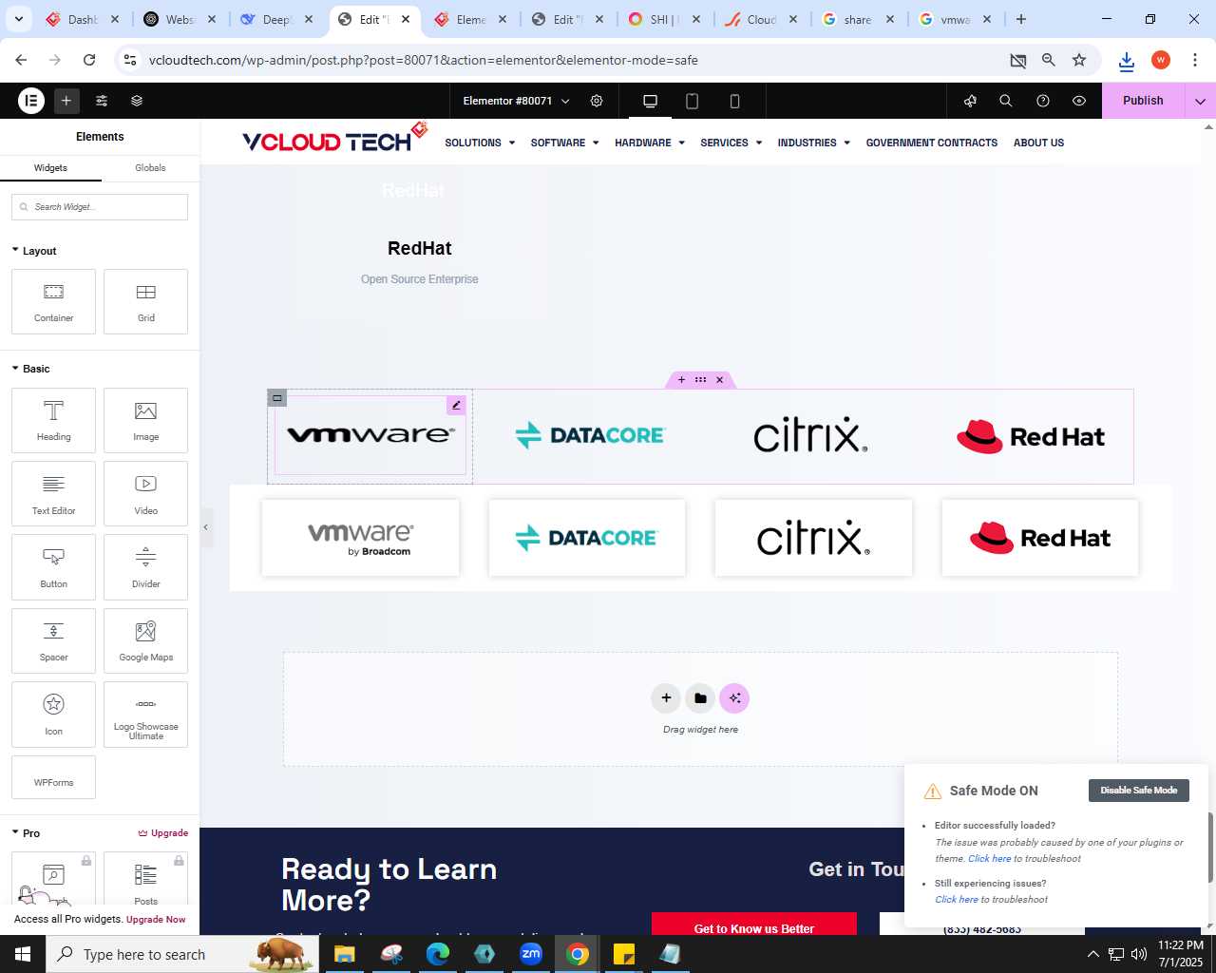The image size is (1216, 973).
Task: Collapse the widgets panel arrow
Action: click(x=206, y=527)
